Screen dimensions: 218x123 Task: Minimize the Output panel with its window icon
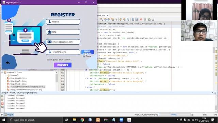click(215, 93)
